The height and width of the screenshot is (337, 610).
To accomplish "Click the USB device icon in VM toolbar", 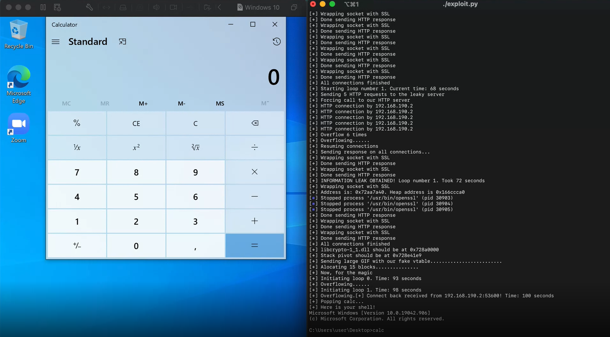I will point(190,7).
